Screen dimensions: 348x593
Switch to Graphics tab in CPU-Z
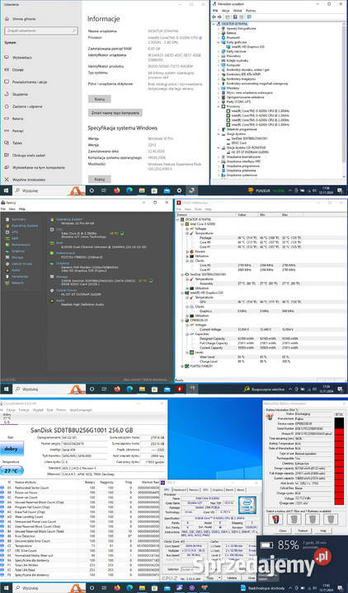click(x=218, y=490)
